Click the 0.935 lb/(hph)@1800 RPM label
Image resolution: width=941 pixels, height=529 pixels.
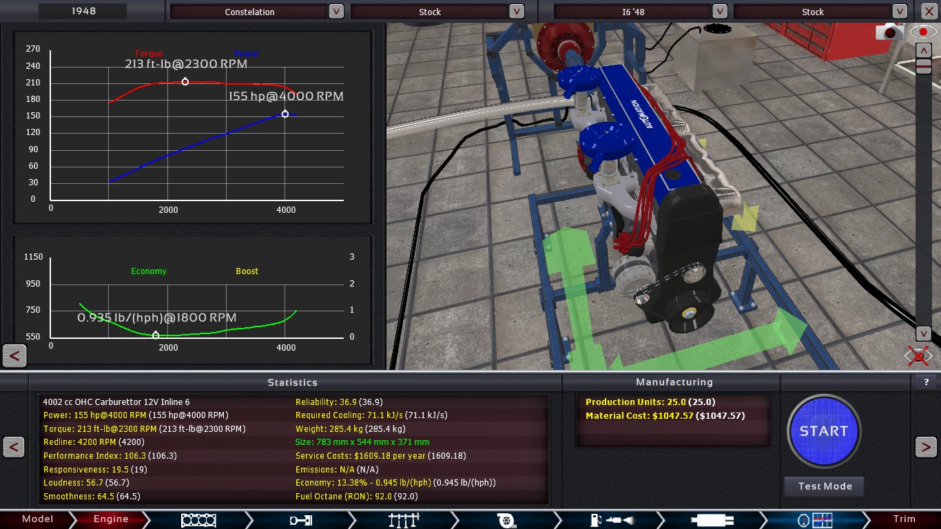[x=157, y=318]
